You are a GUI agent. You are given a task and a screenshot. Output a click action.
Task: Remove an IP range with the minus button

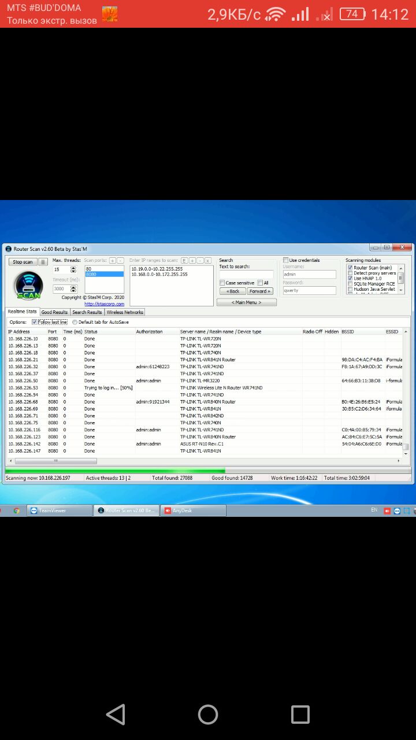click(x=200, y=261)
